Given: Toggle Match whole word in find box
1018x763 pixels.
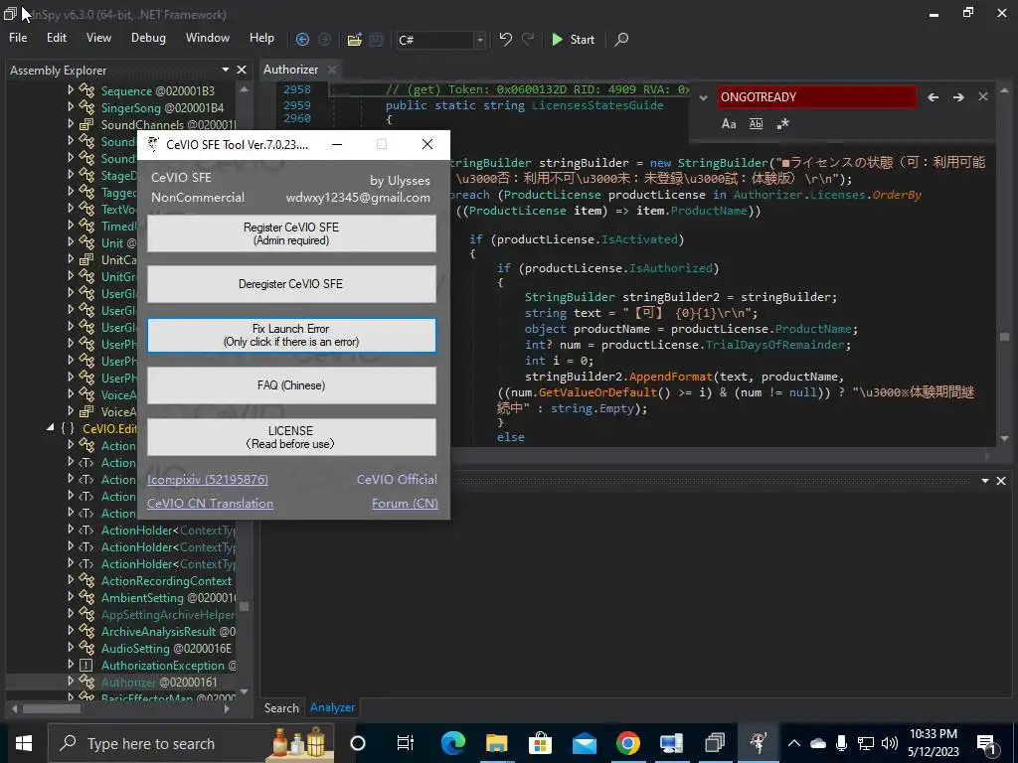Looking at the screenshot, I should point(756,123).
